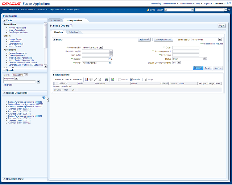Open the Favorites menu
Screen dimensions: 232x185
(42, 9)
